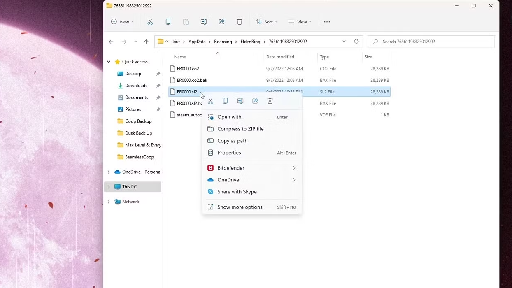Image resolution: width=512 pixels, height=288 pixels.
Task: Open the Sort dropdown
Action: pos(267,22)
